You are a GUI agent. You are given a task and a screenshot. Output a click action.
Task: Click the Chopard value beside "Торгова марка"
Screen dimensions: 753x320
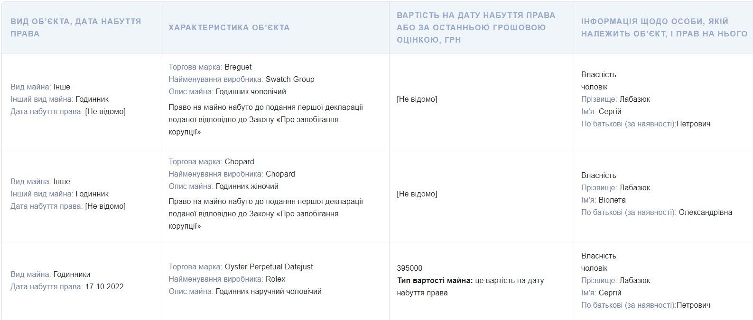click(239, 161)
